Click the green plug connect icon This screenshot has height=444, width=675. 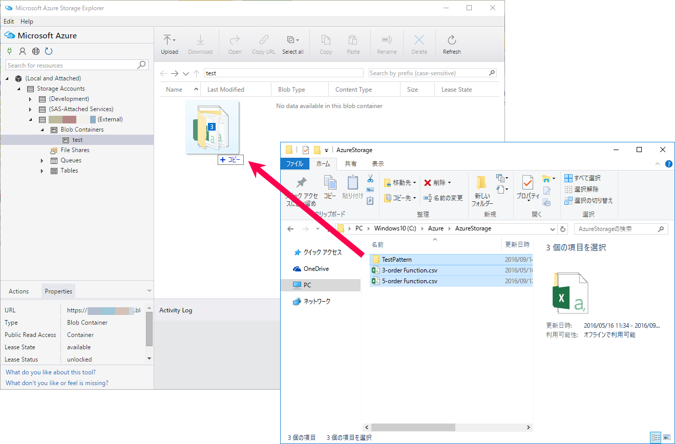click(x=9, y=51)
